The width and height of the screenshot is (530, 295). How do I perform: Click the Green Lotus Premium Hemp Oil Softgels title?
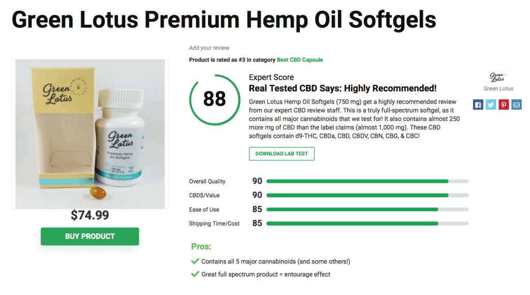point(224,20)
